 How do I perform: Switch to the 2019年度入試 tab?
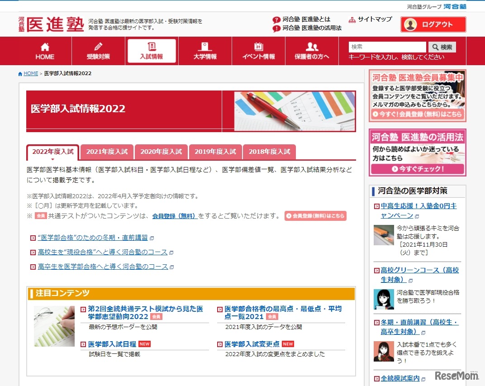[215, 152]
